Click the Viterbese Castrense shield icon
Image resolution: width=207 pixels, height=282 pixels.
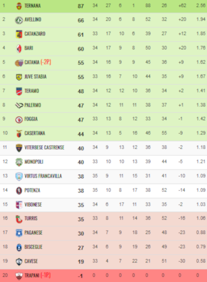pos(19,148)
